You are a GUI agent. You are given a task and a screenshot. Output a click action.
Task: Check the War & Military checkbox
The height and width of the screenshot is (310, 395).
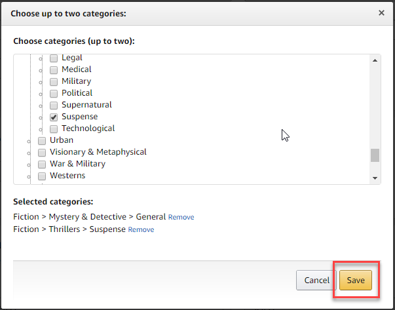click(x=42, y=165)
